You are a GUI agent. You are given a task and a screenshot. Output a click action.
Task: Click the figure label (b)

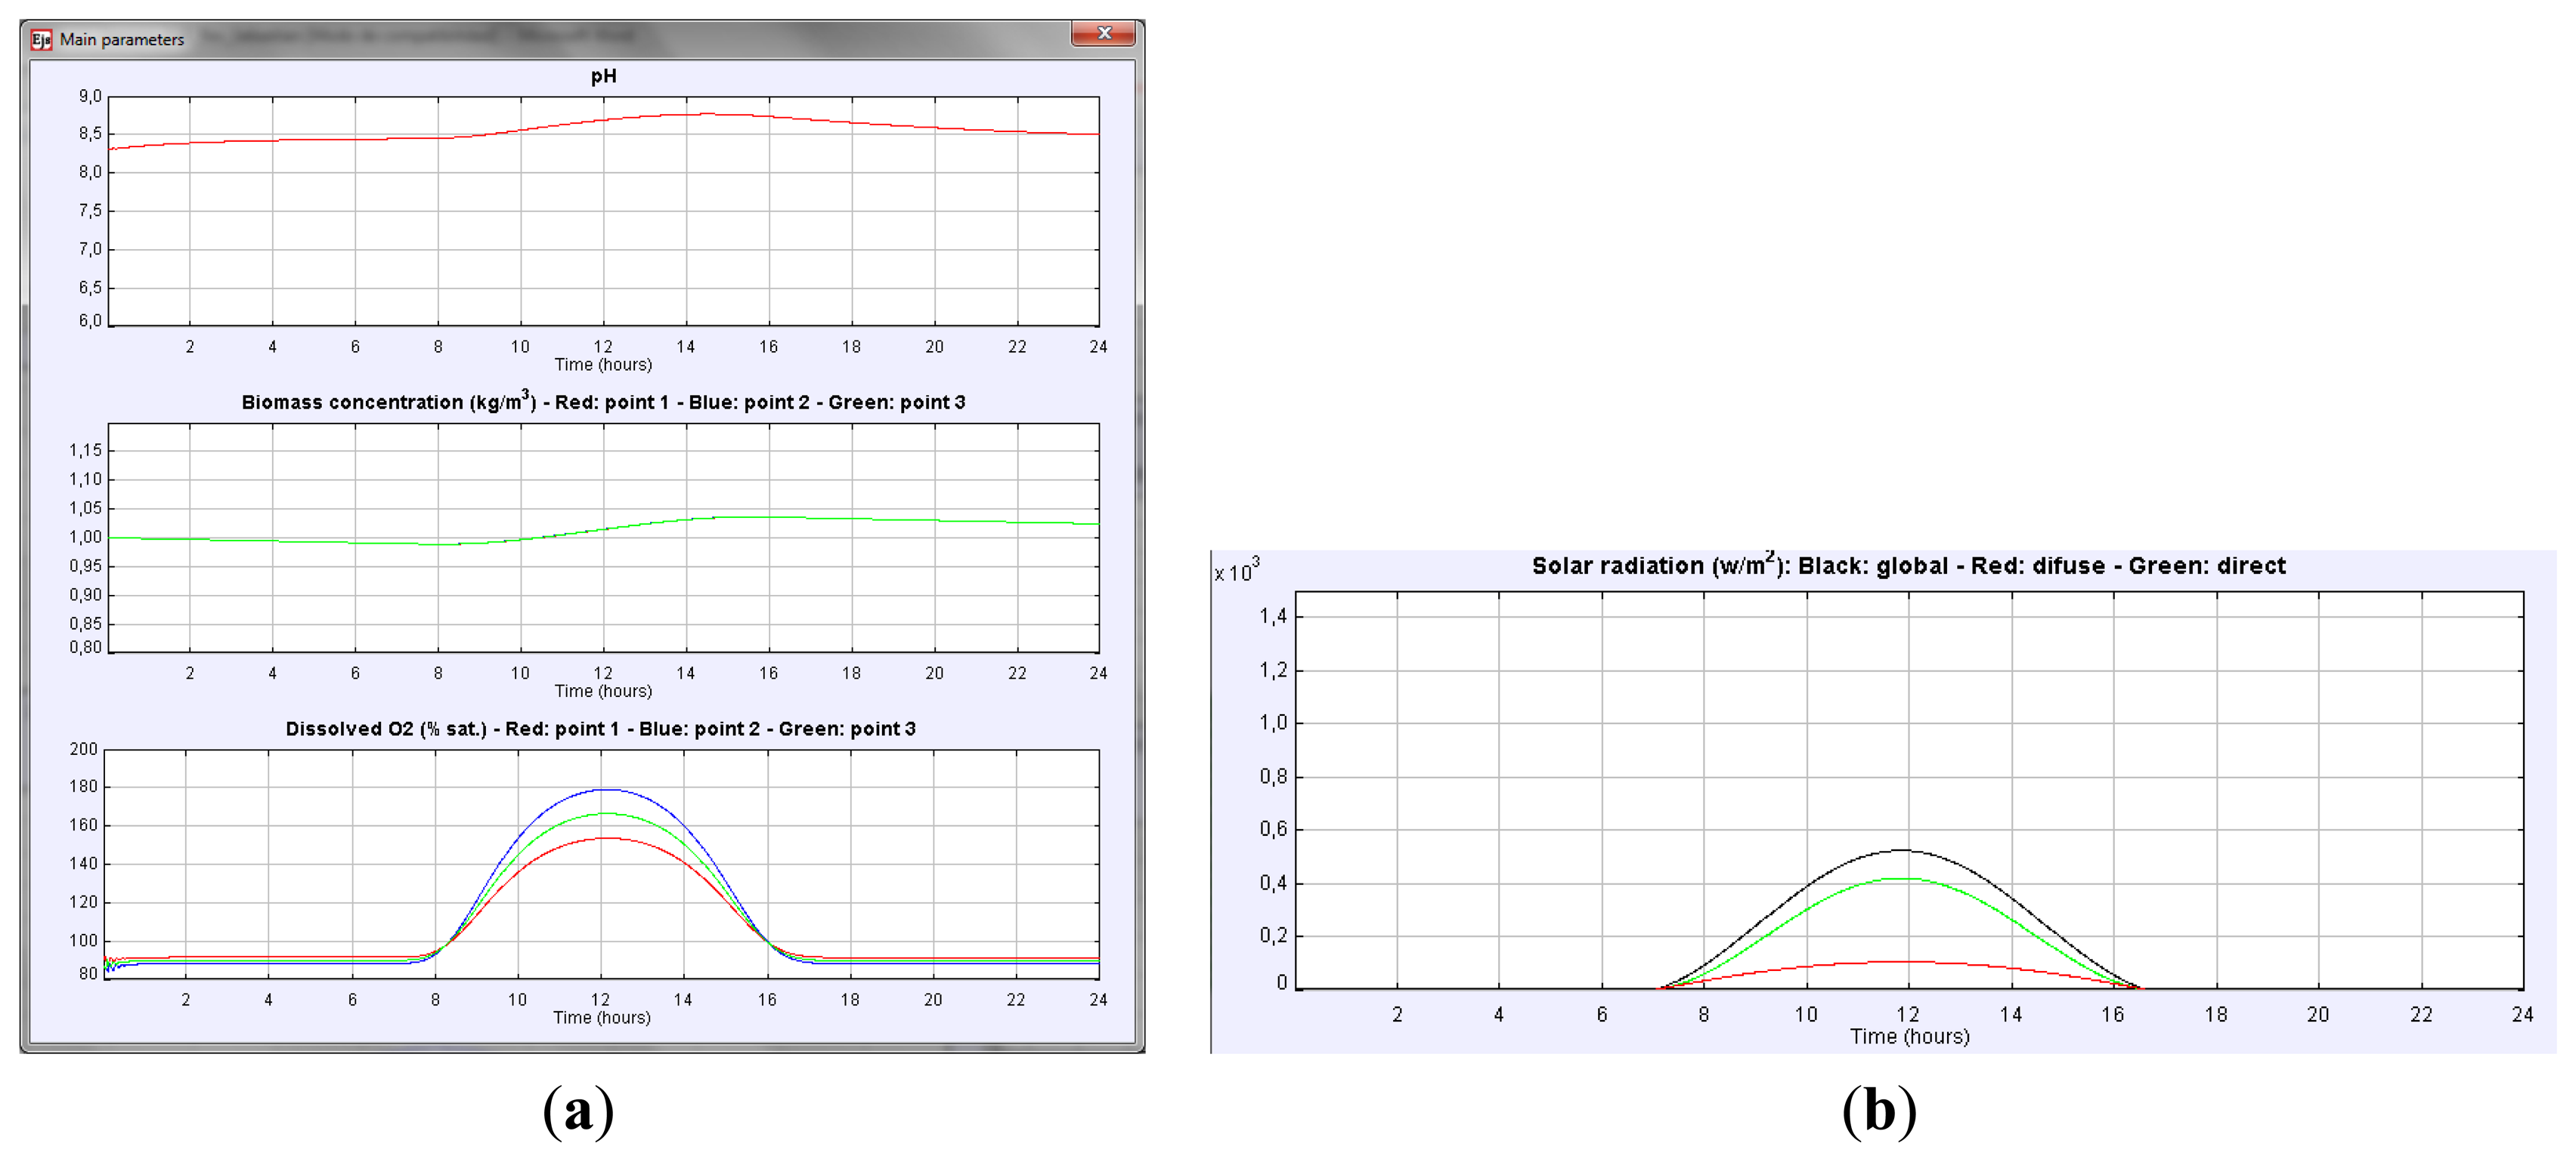1879,1110
